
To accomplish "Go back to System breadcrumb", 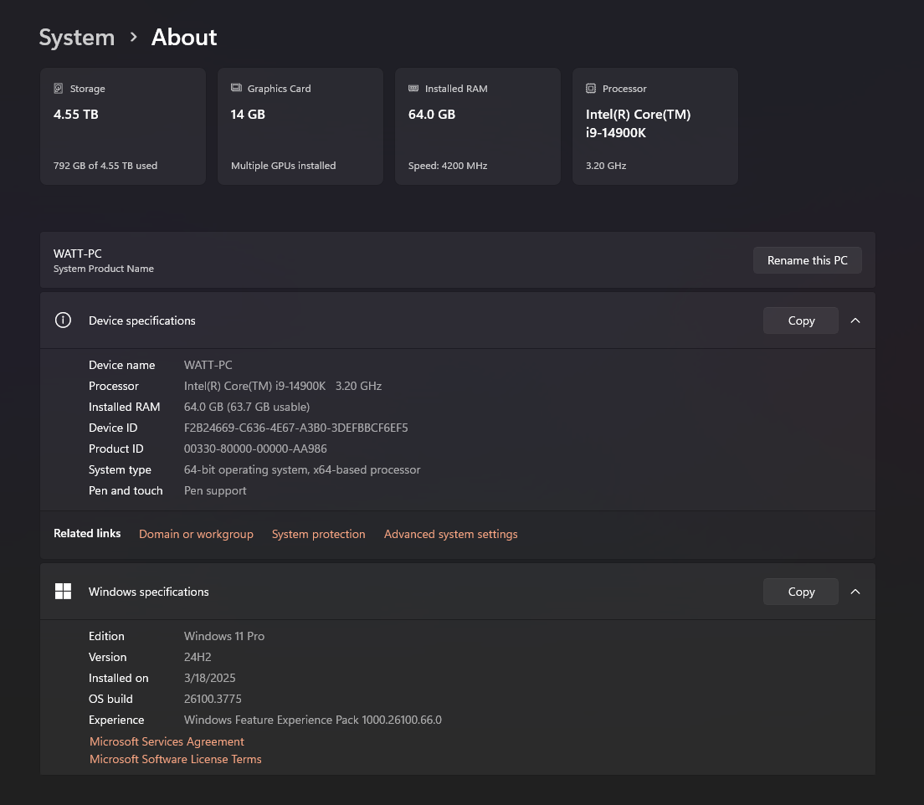I will tap(77, 37).
